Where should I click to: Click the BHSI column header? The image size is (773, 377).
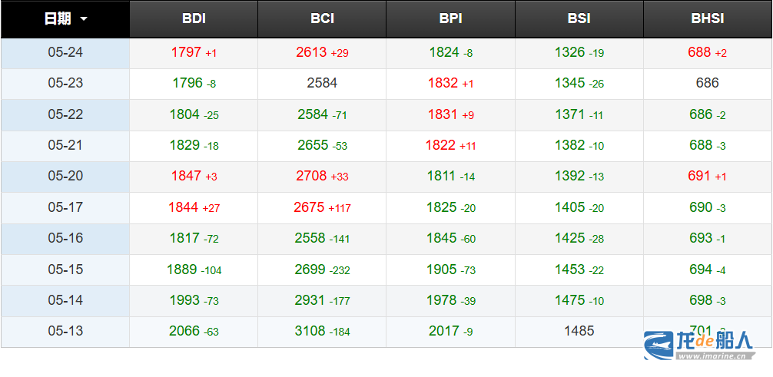coord(707,18)
